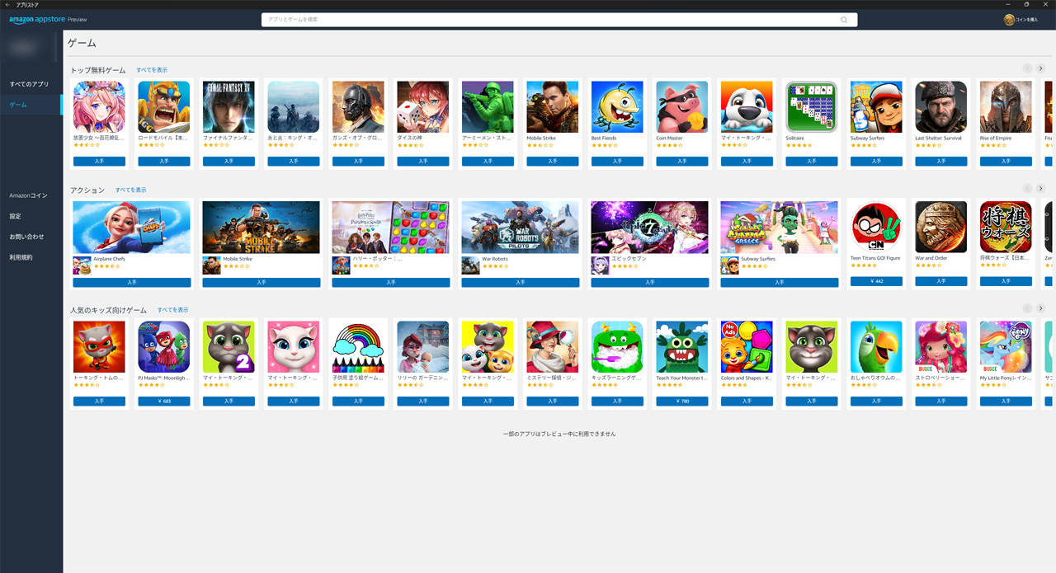Click the Best Fiends title text
The width and height of the screenshot is (1056, 573).
tap(604, 139)
